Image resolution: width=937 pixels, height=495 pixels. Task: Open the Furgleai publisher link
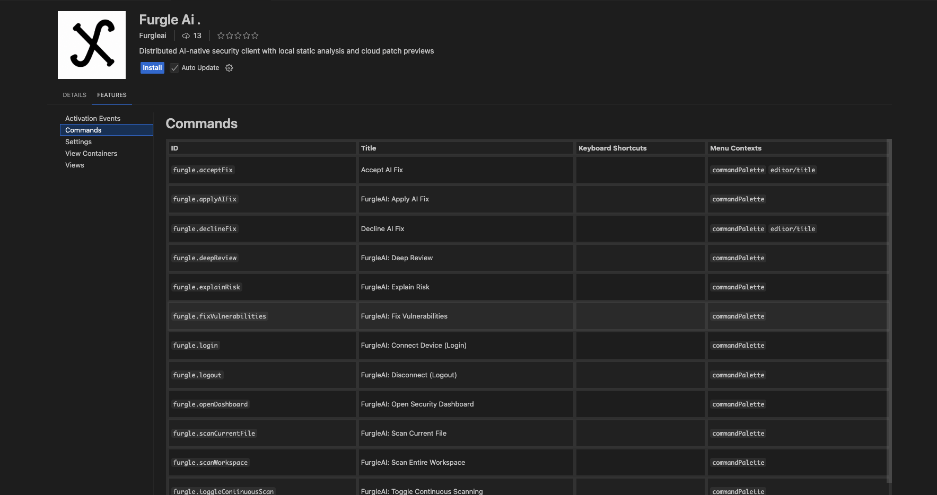(x=153, y=36)
